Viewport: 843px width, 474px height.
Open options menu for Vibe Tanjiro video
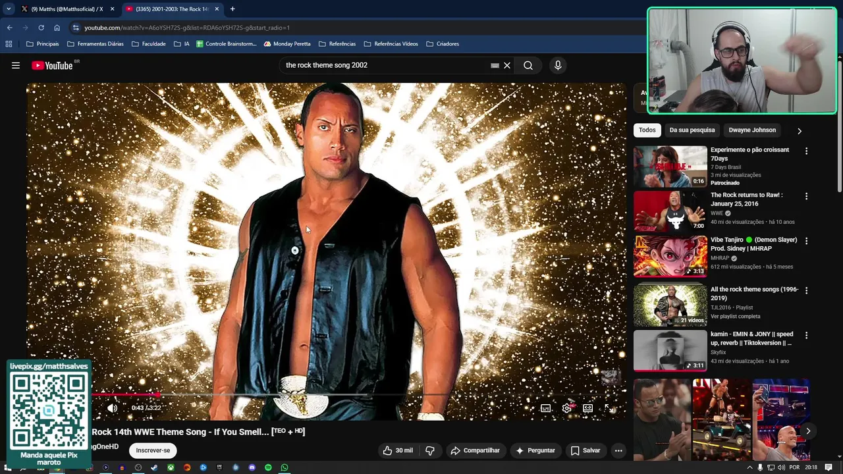[806, 241]
